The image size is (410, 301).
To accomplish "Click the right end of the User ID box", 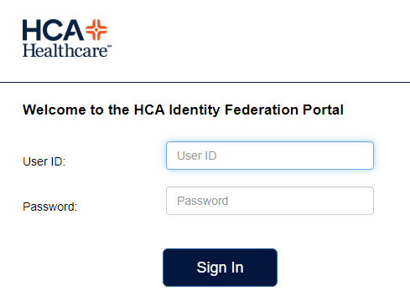I will 366,156.
